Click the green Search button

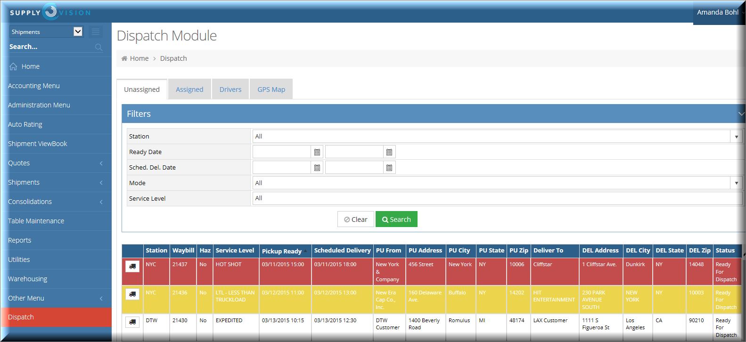[396, 219]
